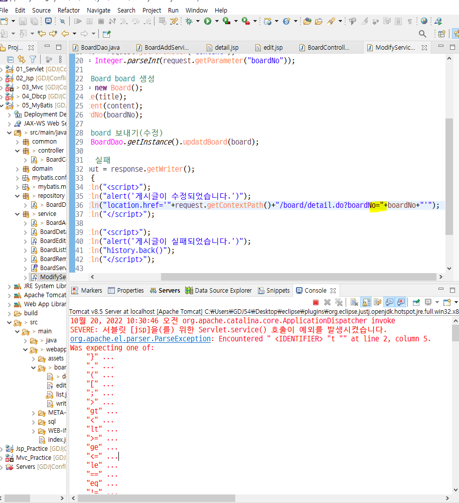Toggle Show Console on Standard Error change
Screen dimensions: 459x503
click(x=401, y=302)
